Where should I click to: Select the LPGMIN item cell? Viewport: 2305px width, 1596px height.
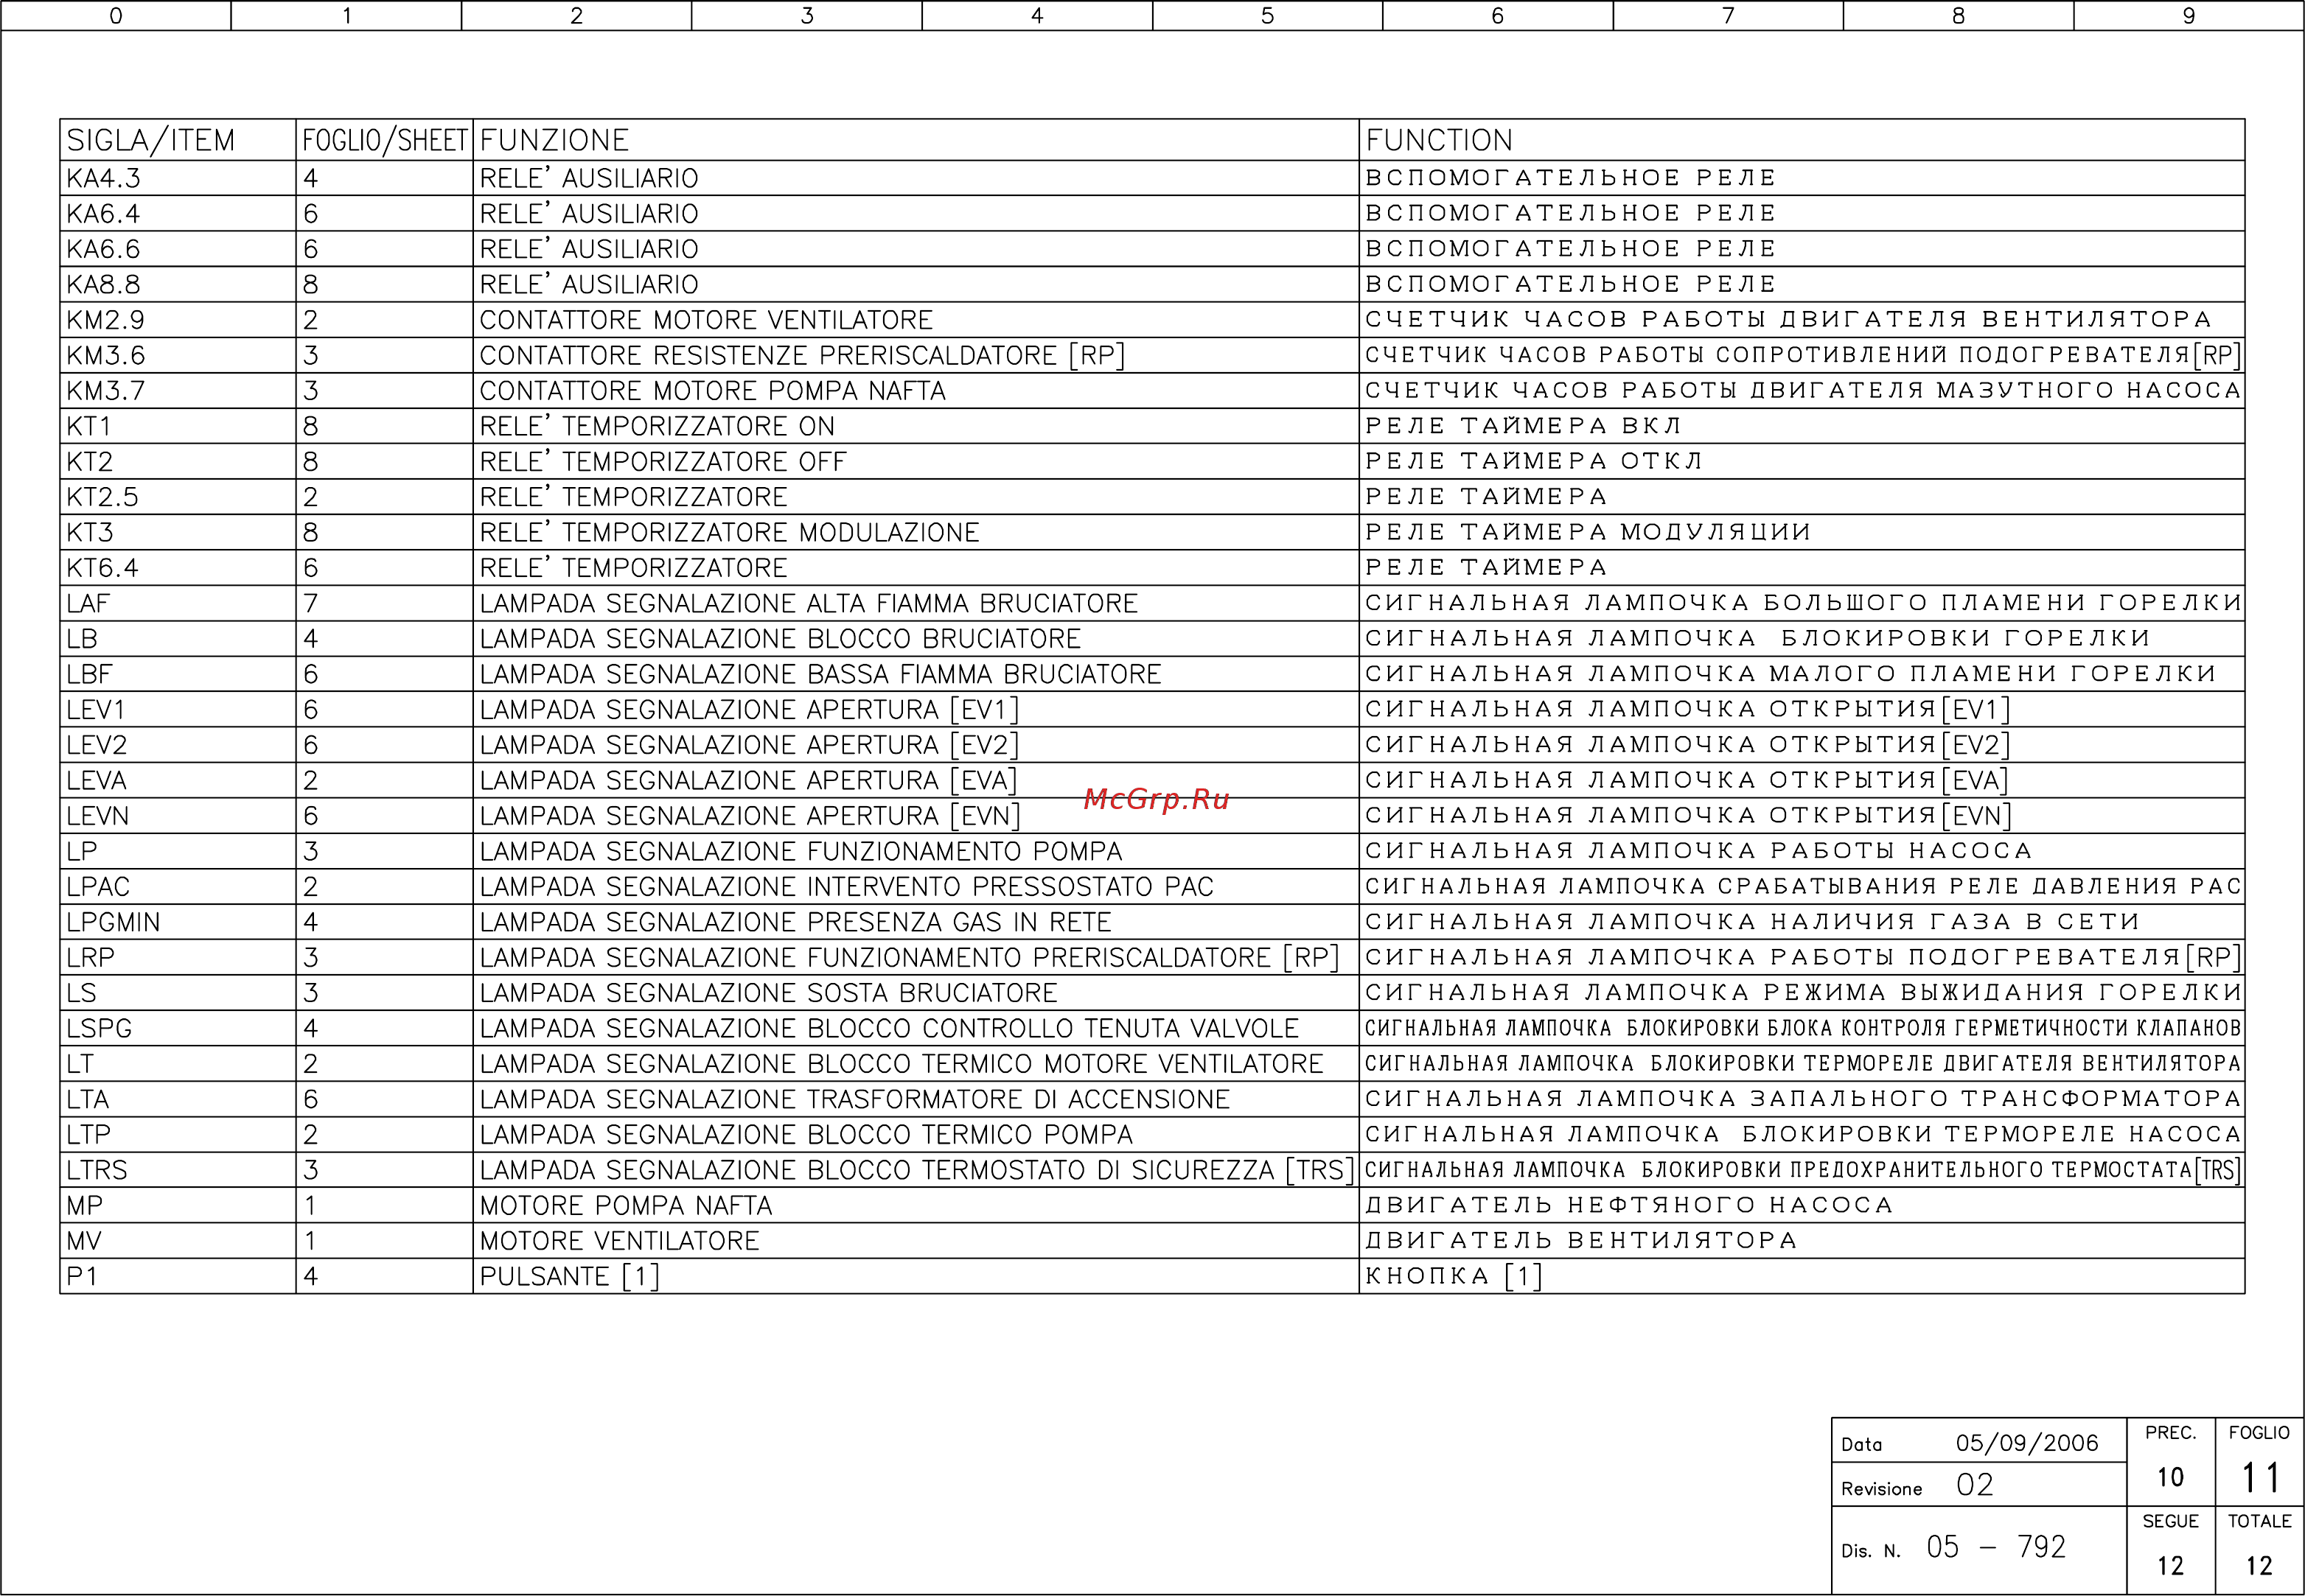coord(178,922)
